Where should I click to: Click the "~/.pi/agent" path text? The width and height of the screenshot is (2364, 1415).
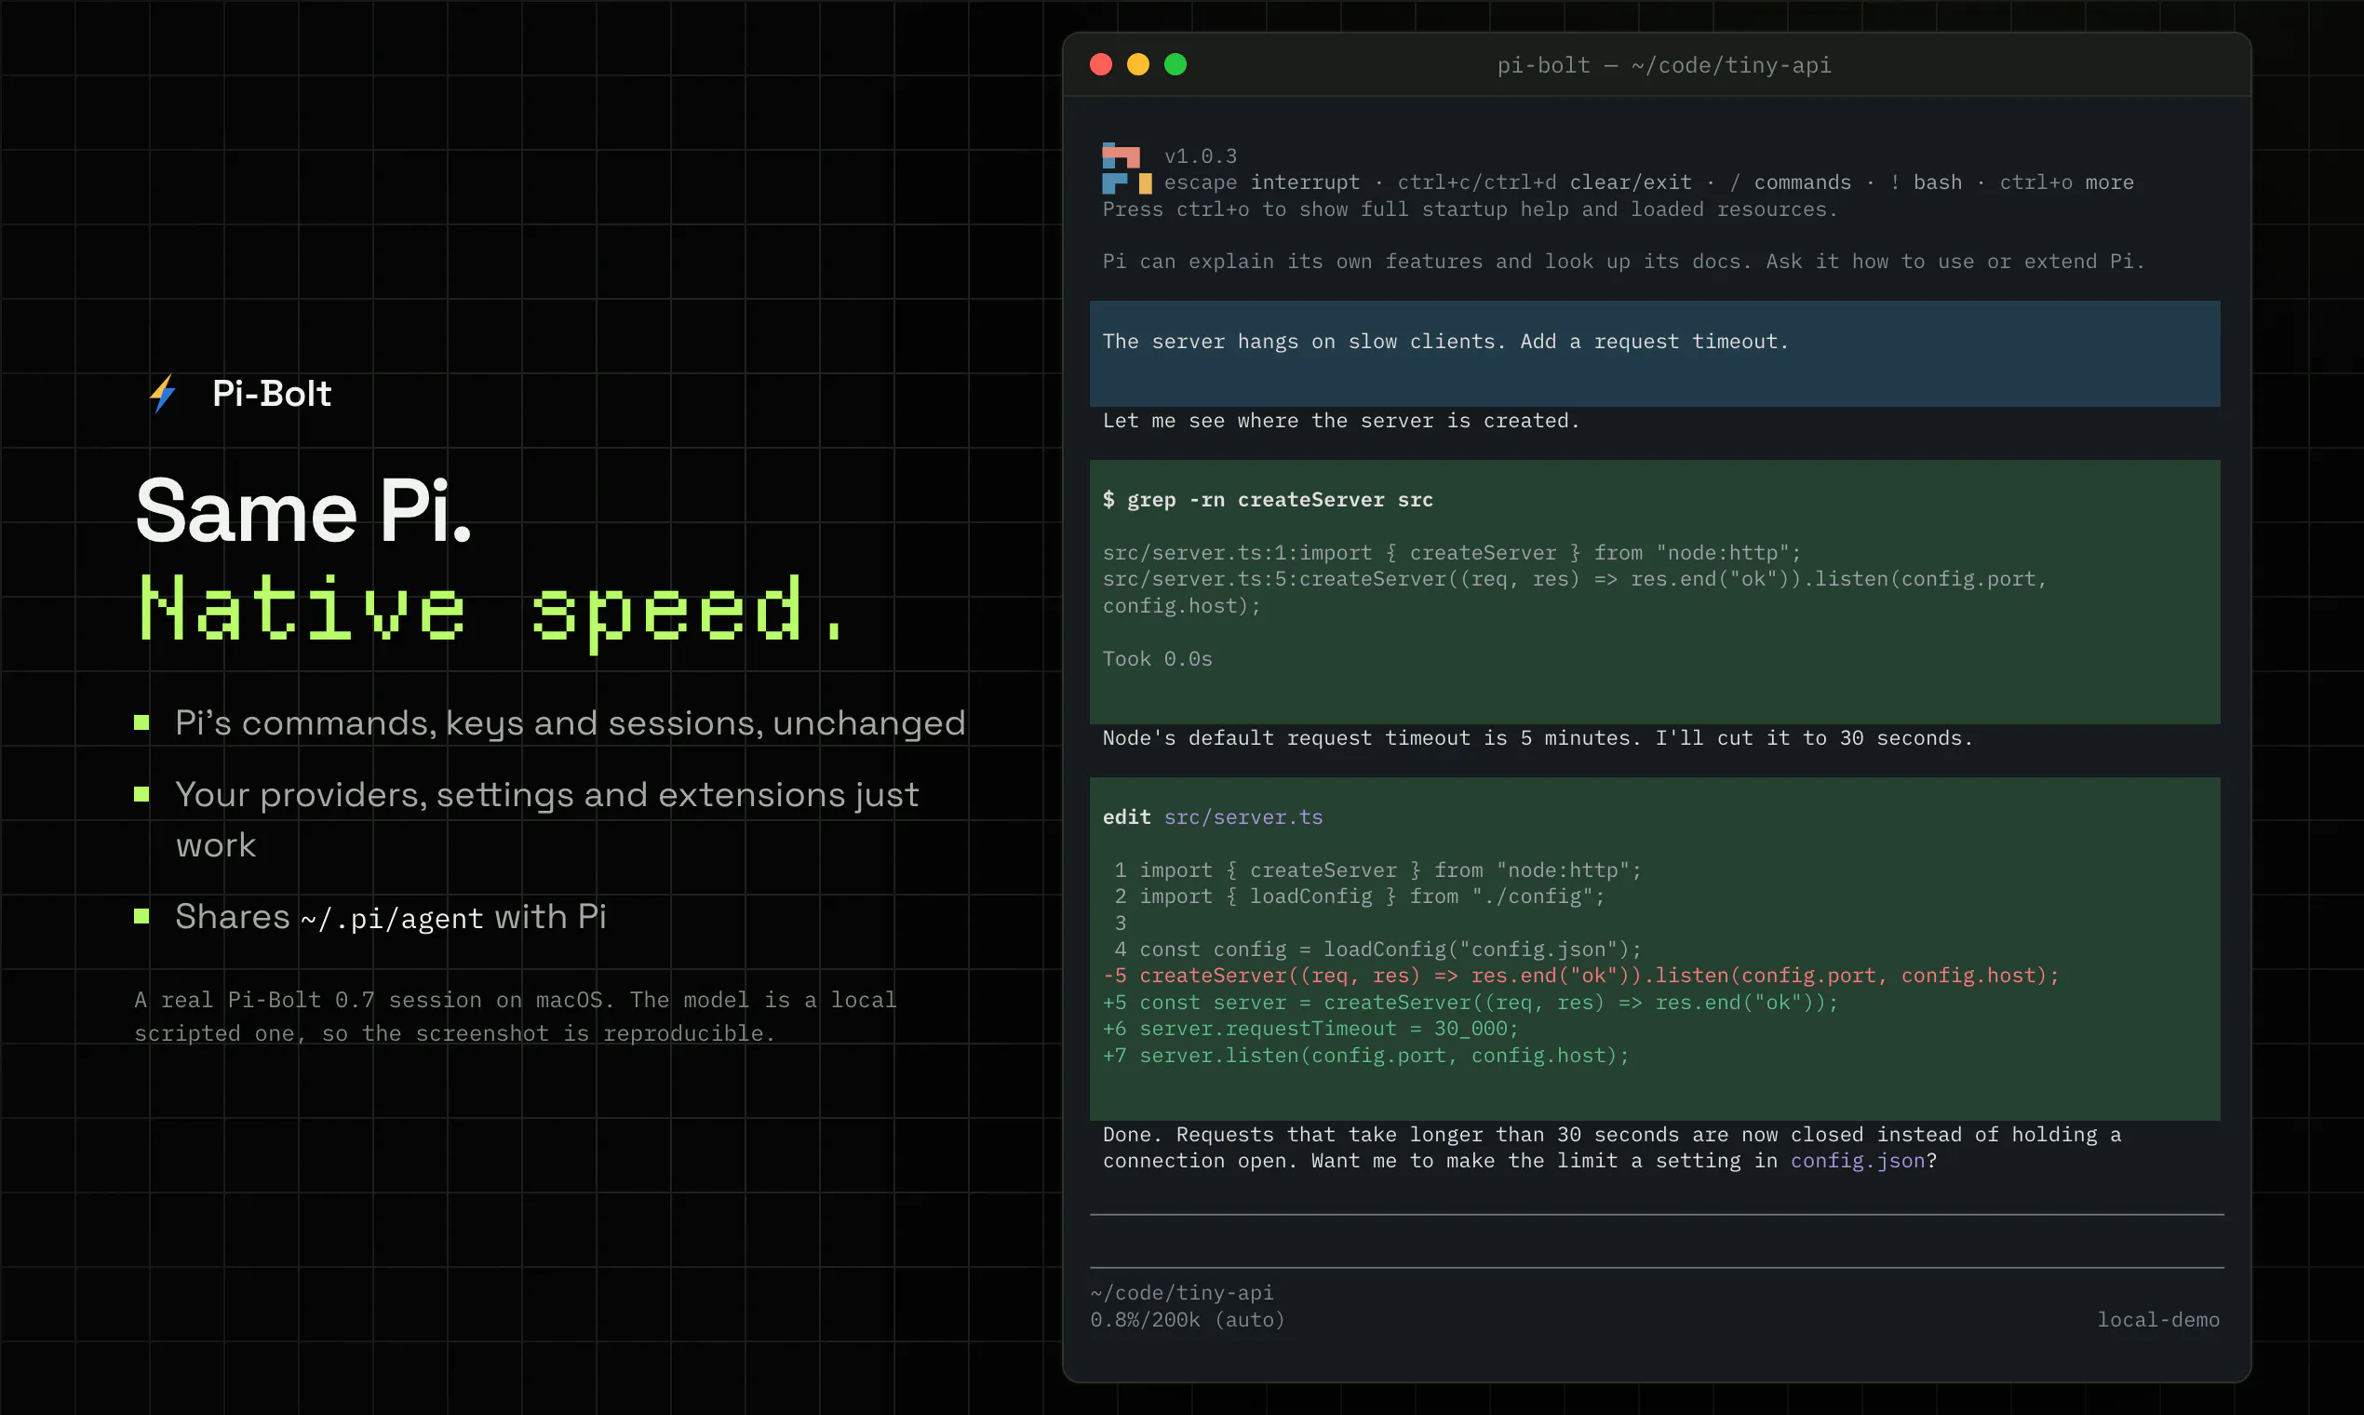pos(392,917)
